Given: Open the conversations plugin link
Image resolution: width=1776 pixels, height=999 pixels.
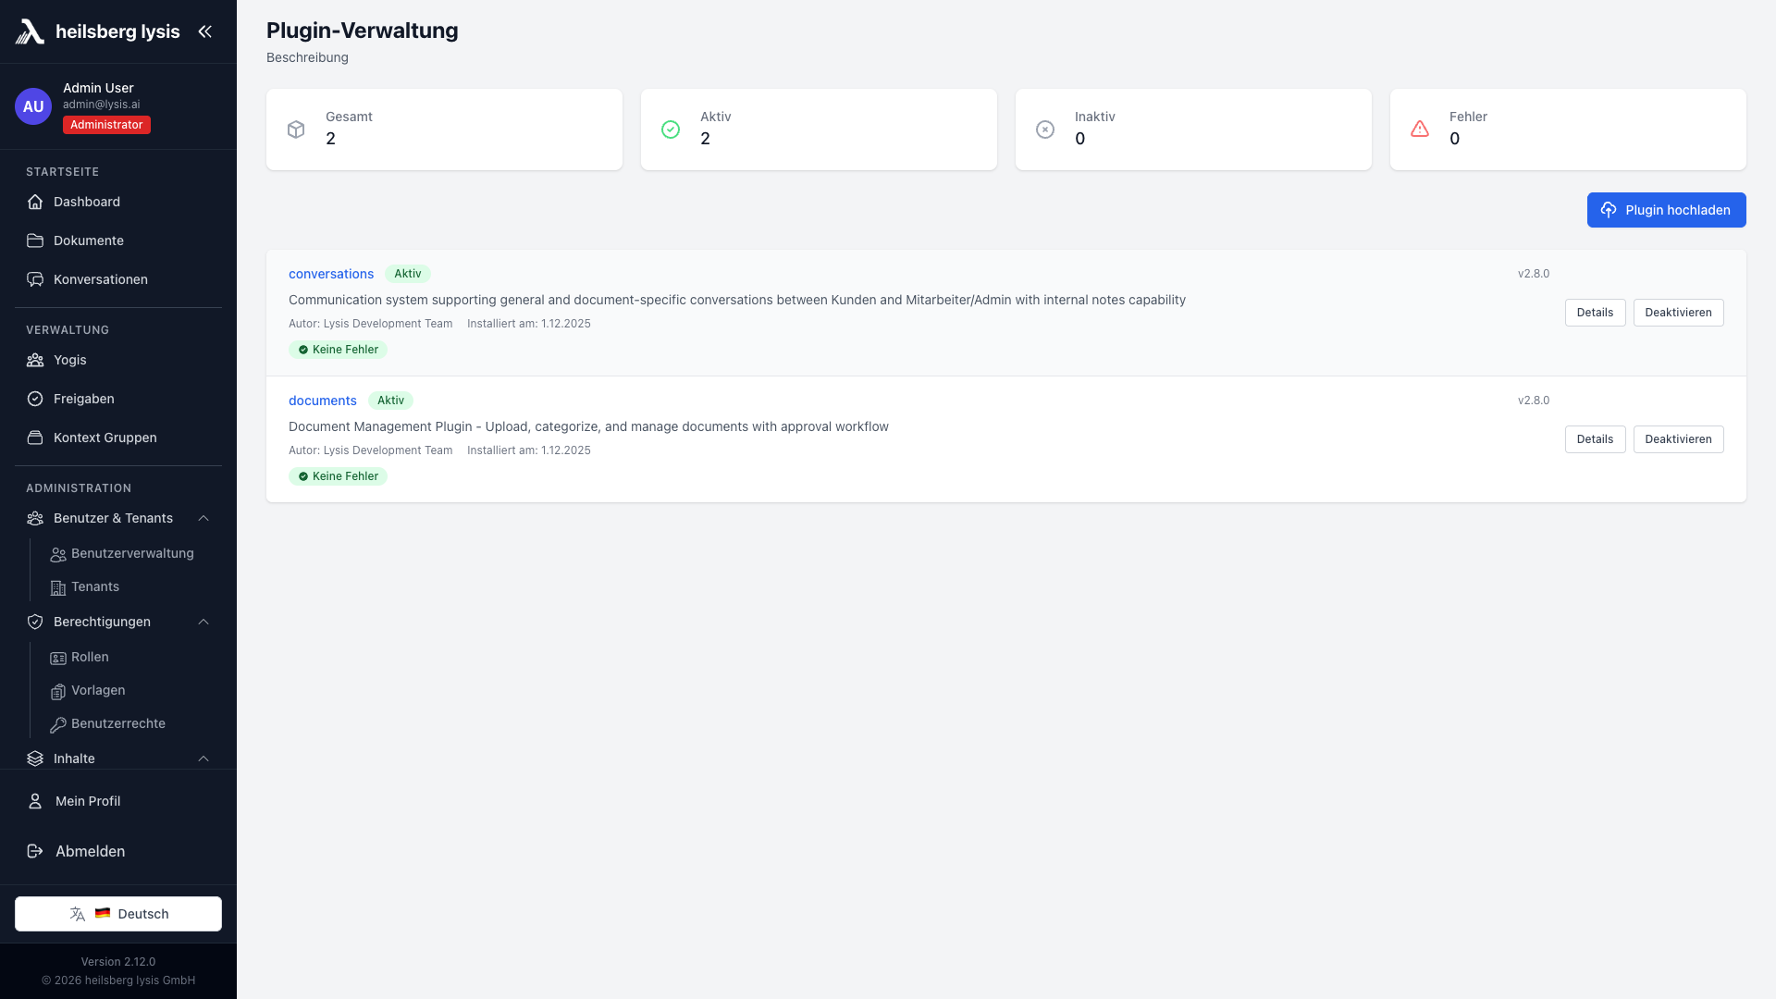Looking at the screenshot, I should tap(331, 274).
